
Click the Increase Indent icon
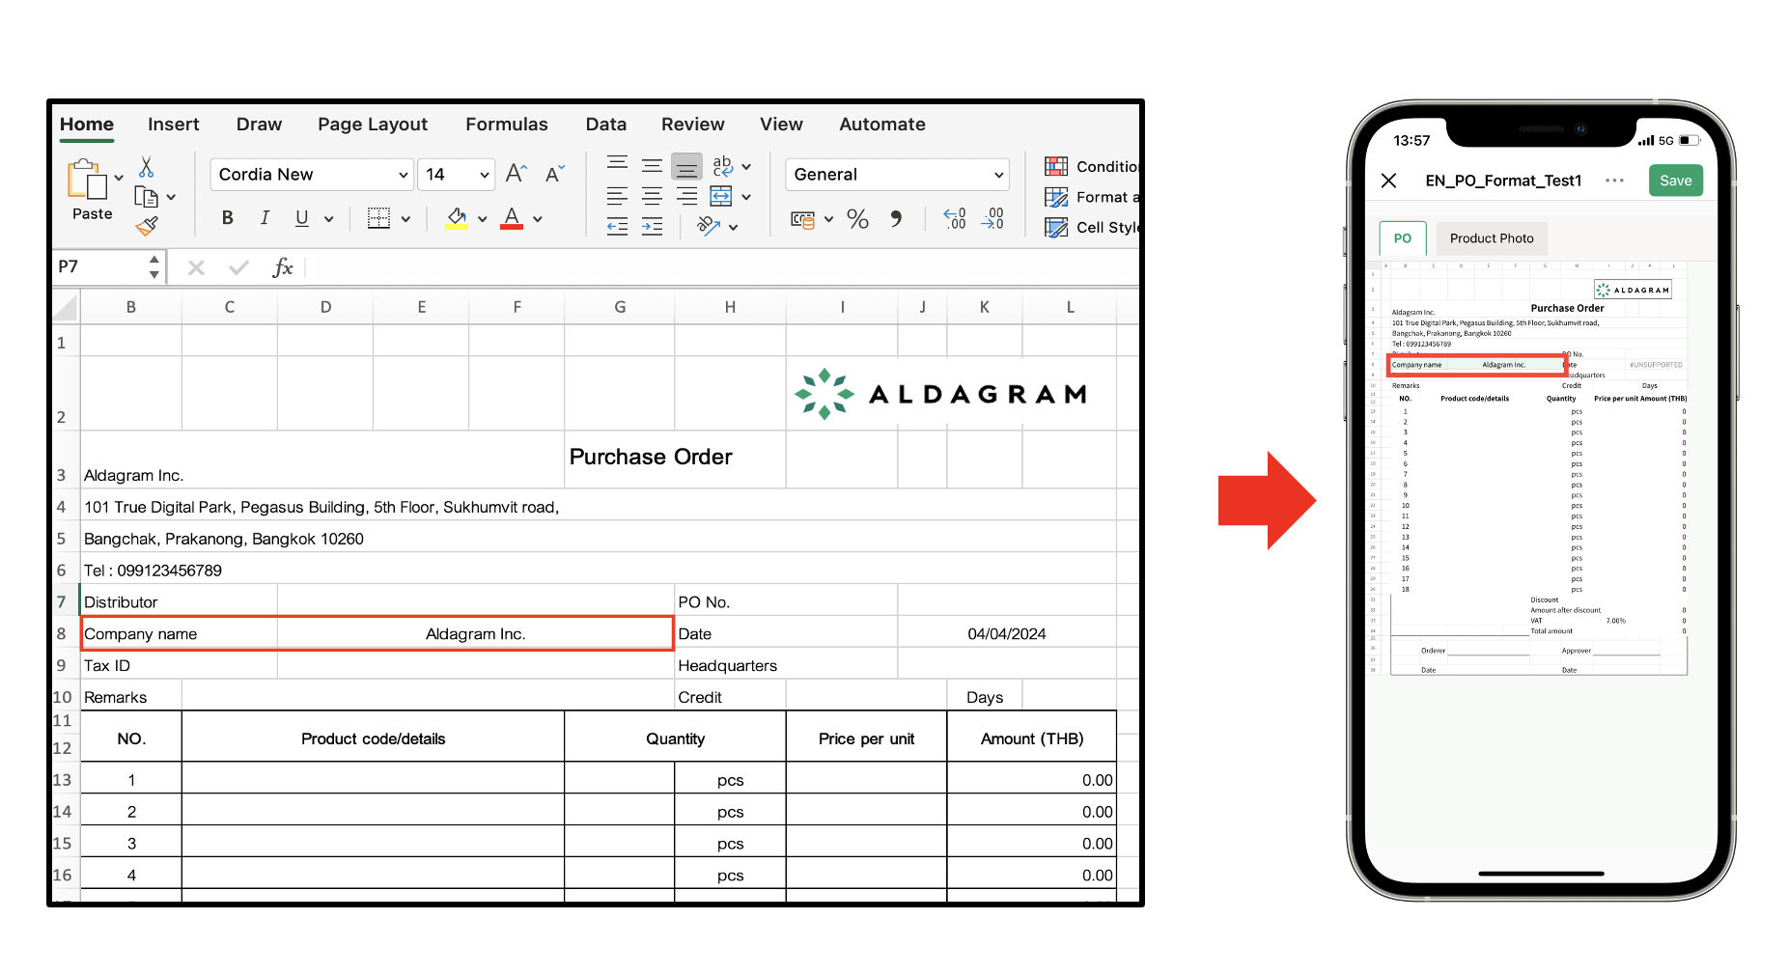pos(653,227)
